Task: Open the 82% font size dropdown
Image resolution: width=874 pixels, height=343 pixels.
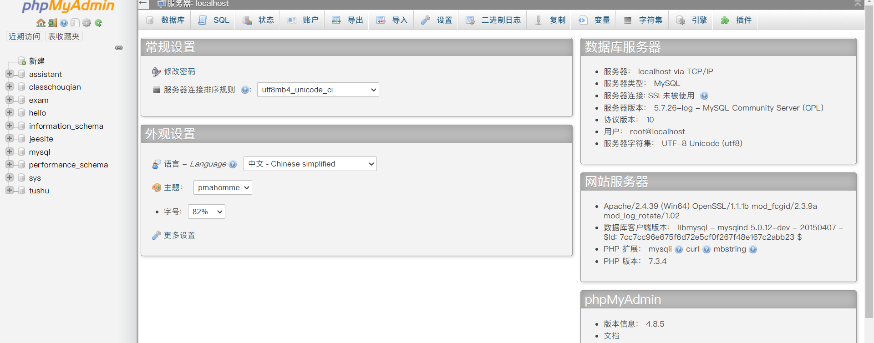Action: click(207, 212)
